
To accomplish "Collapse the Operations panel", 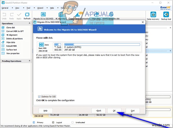I will pyautogui.click(x=29, y=23).
